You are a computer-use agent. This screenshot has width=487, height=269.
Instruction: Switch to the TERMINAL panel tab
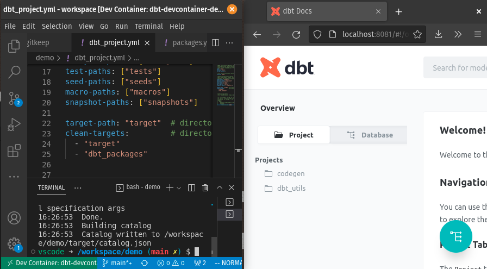pyautogui.click(x=51, y=187)
